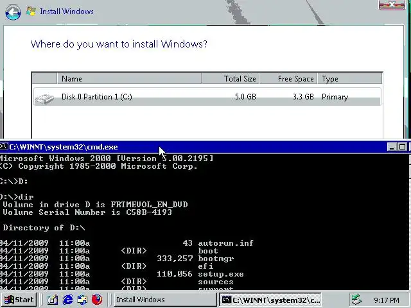Image resolution: width=411 pixels, height=308 pixels.
Task: Click the 5.0 GB total size value
Action: [245, 97]
